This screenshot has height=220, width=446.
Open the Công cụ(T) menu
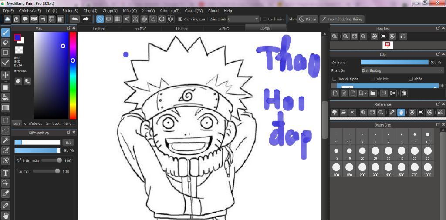[170, 10]
